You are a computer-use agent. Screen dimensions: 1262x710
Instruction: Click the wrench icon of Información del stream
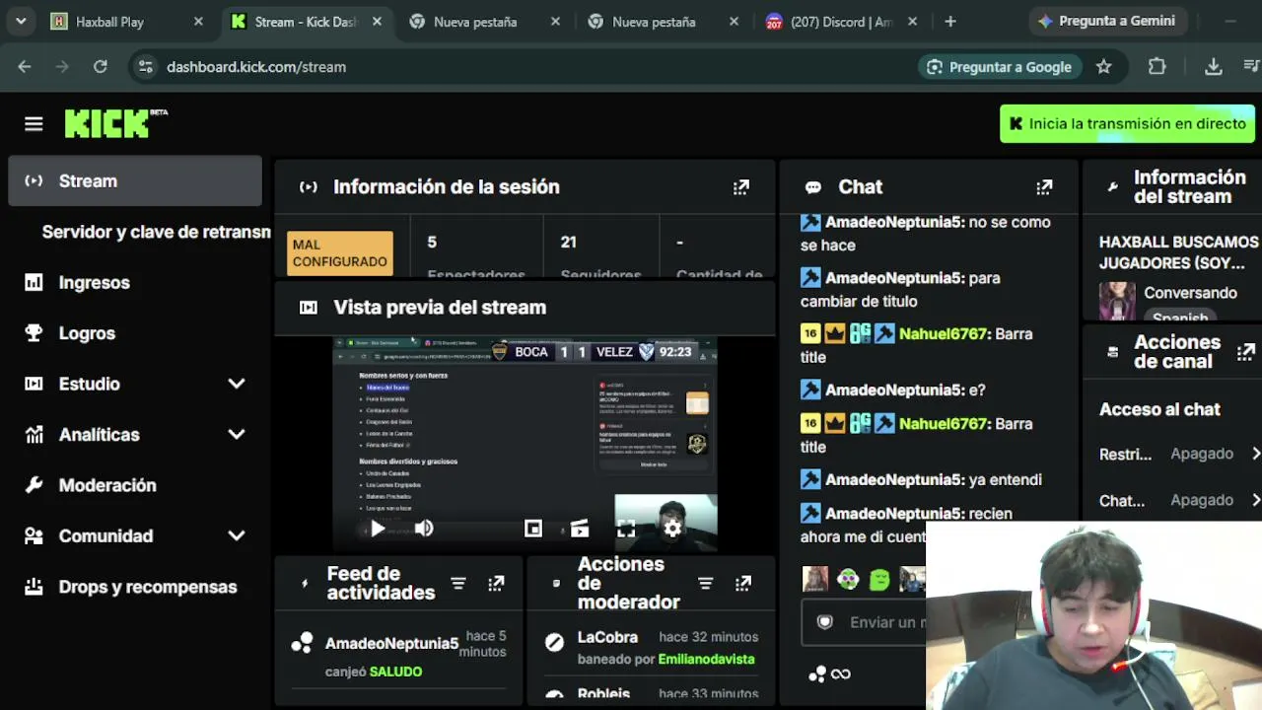pyautogui.click(x=1113, y=187)
